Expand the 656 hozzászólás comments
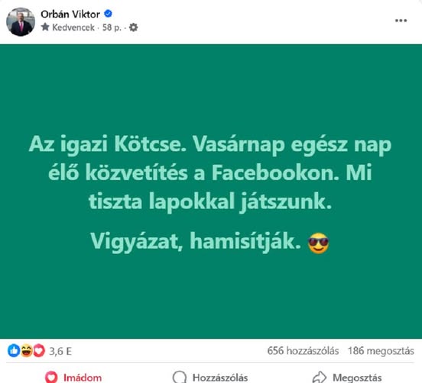422x383 pixels. 303,351
